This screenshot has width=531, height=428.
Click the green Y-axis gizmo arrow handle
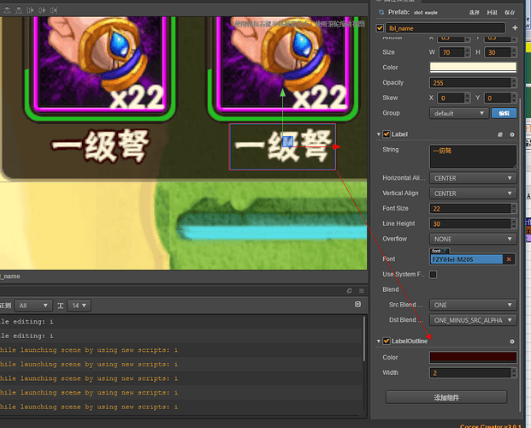point(283,92)
